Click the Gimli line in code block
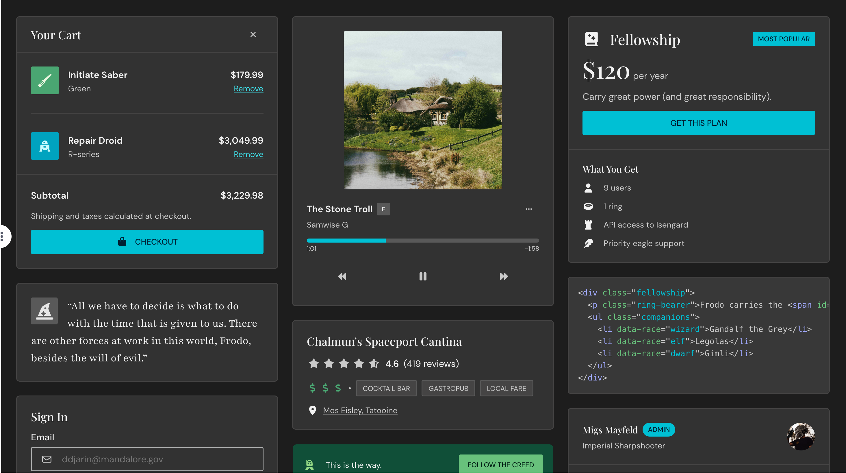This screenshot has width=846, height=473. (x=675, y=353)
